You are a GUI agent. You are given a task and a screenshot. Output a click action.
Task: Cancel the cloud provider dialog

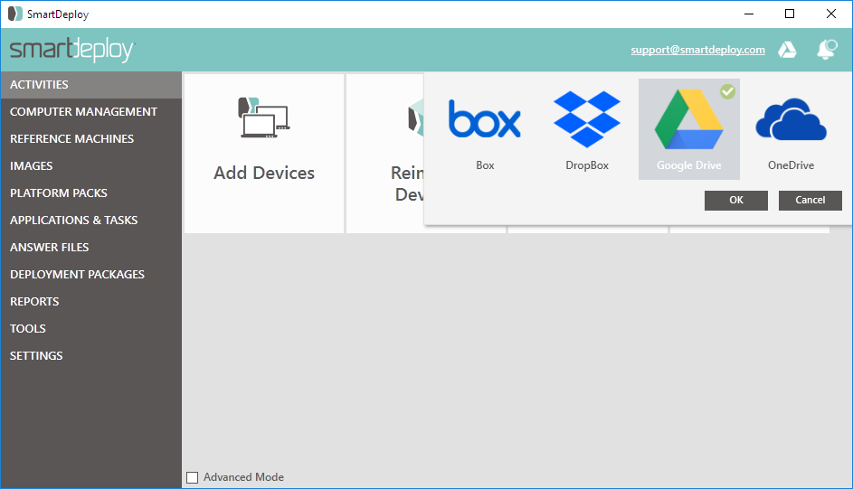pyautogui.click(x=810, y=200)
